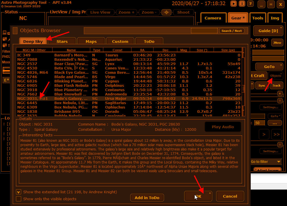Click the play icon in title bar
Viewport: 287px width, 206px height.
coord(234,4)
